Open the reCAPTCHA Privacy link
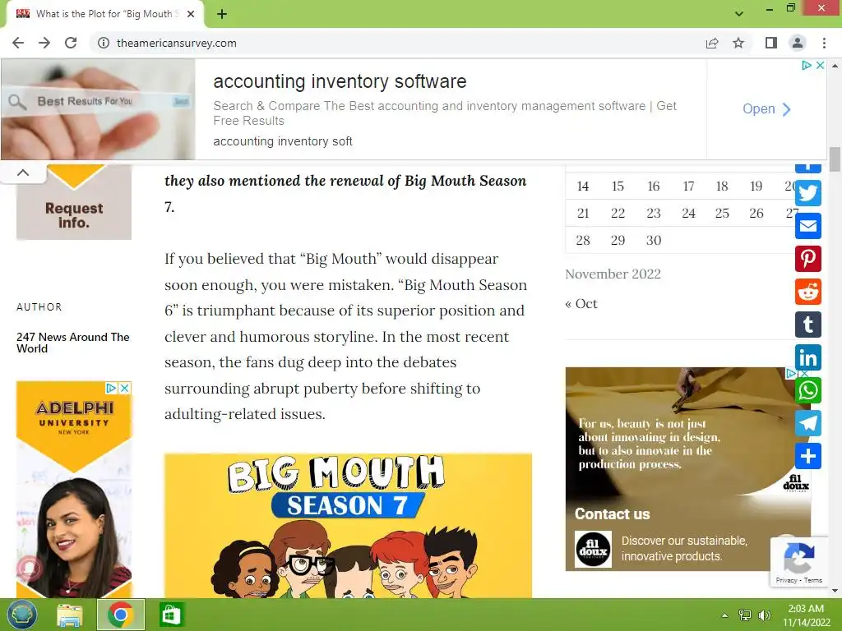This screenshot has height=631, width=842. (x=786, y=580)
